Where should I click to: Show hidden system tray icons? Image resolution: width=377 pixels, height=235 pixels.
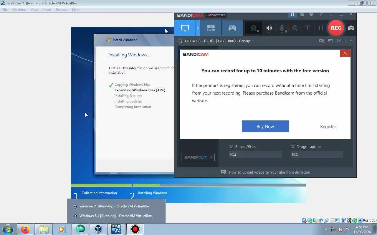click(x=326, y=229)
